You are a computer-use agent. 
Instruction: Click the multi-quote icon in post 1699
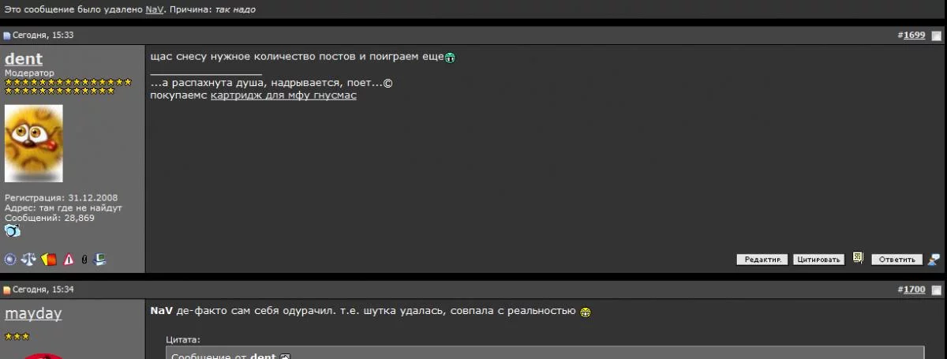tap(858, 258)
